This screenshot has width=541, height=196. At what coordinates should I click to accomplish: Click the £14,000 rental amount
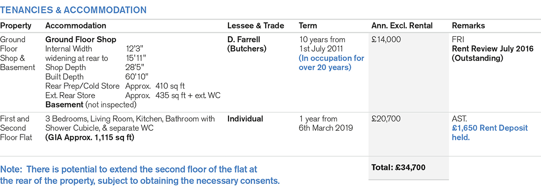click(x=386, y=40)
